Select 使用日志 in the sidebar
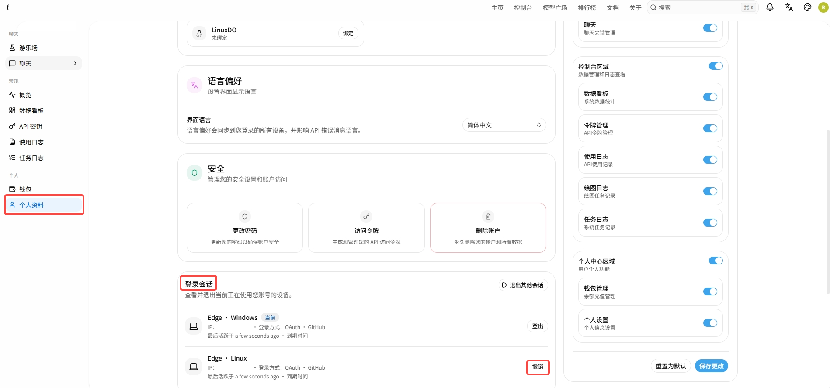This screenshot has height=388, width=830. 44,142
